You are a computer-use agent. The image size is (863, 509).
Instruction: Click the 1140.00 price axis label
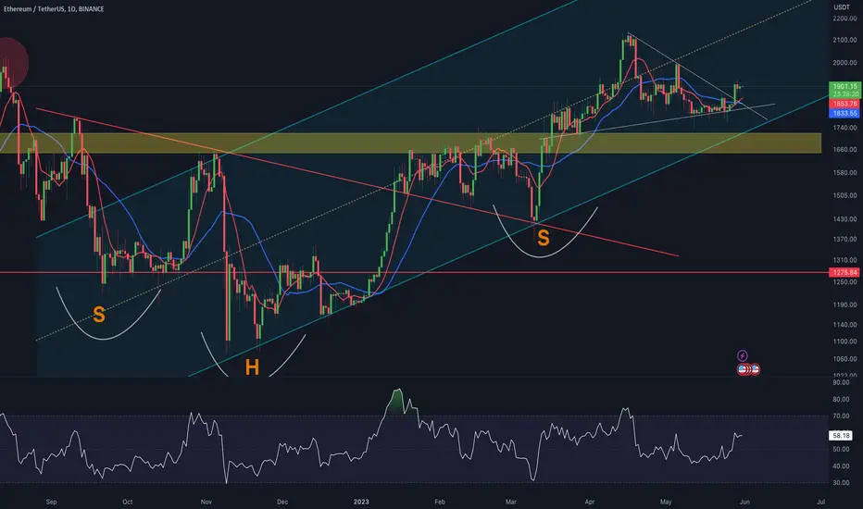844,325
